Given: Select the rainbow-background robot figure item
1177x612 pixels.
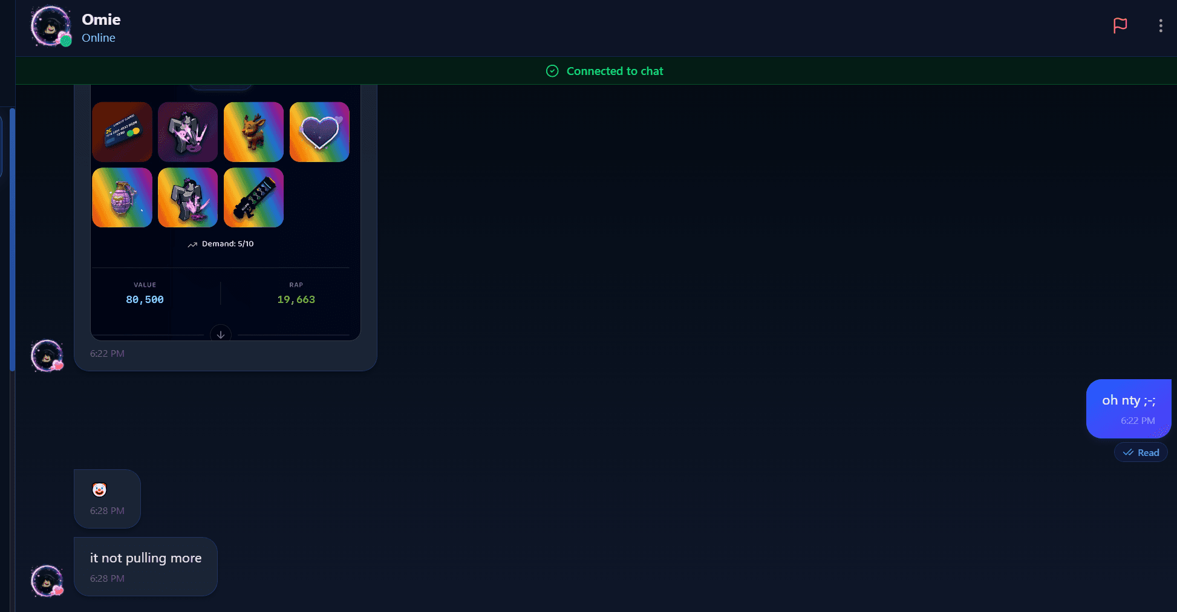Looking at the screenshot, I should pos(187,198).
